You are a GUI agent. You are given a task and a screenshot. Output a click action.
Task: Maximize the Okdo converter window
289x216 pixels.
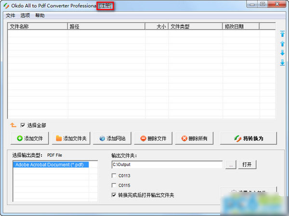tap(263, 4)
